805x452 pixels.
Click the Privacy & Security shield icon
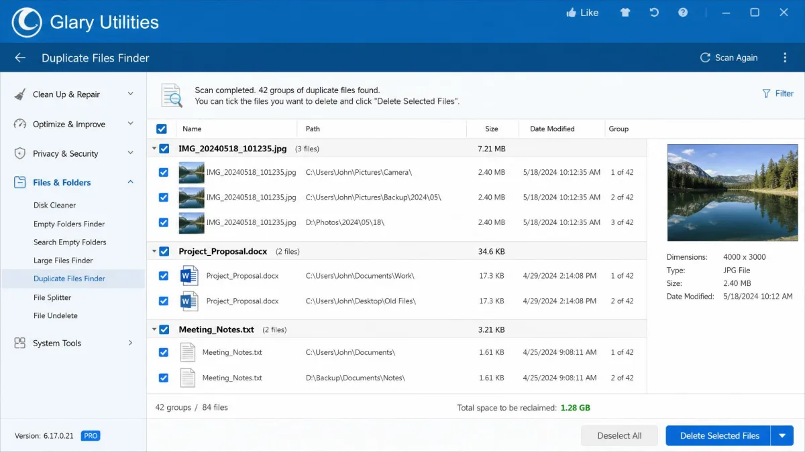(x=20, y=153)
